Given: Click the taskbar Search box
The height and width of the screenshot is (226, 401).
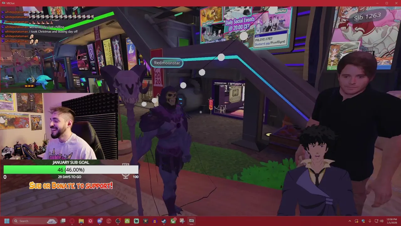Looking at the screenshot, I should pyautogui.click(x=35, y=221).
